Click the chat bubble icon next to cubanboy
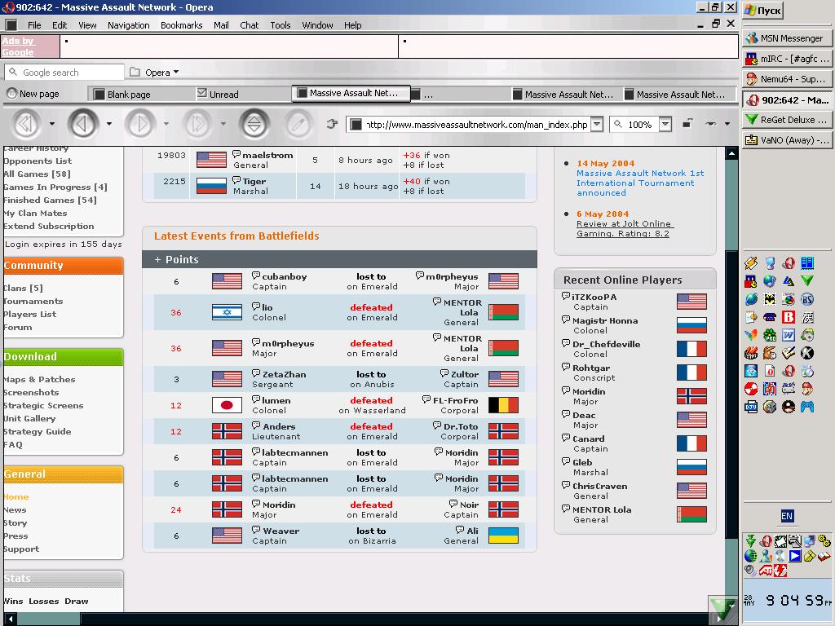835x626 pixels. pos(256,276)
